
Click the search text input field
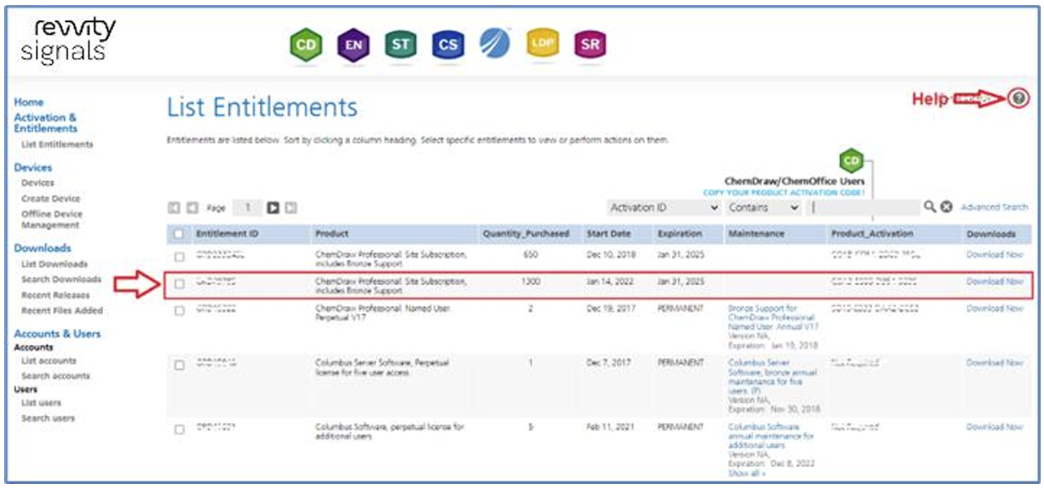[865, 208]
